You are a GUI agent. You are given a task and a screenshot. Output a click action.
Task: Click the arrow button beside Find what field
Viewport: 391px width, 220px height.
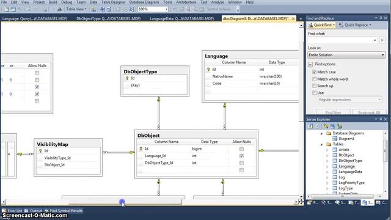pos(382,40)
